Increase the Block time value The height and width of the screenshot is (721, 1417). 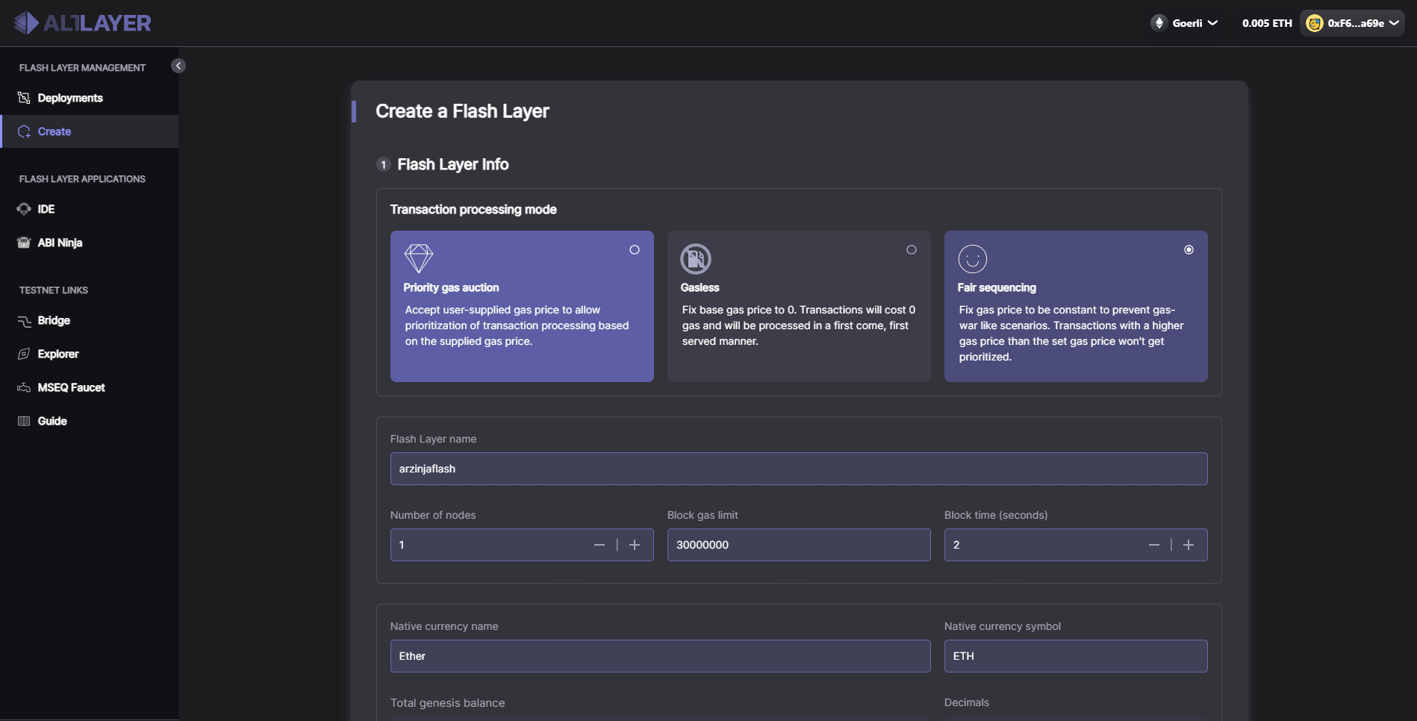(1189, 545)
